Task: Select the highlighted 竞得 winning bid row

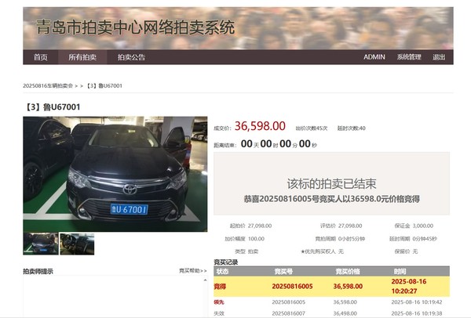Action: click(x=331, y=287)
